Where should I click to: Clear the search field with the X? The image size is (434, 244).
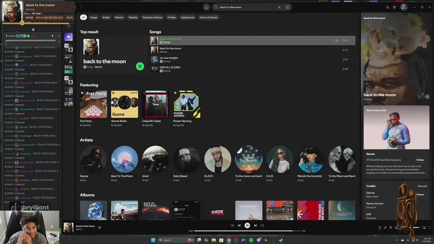click(x=279, y=7)
